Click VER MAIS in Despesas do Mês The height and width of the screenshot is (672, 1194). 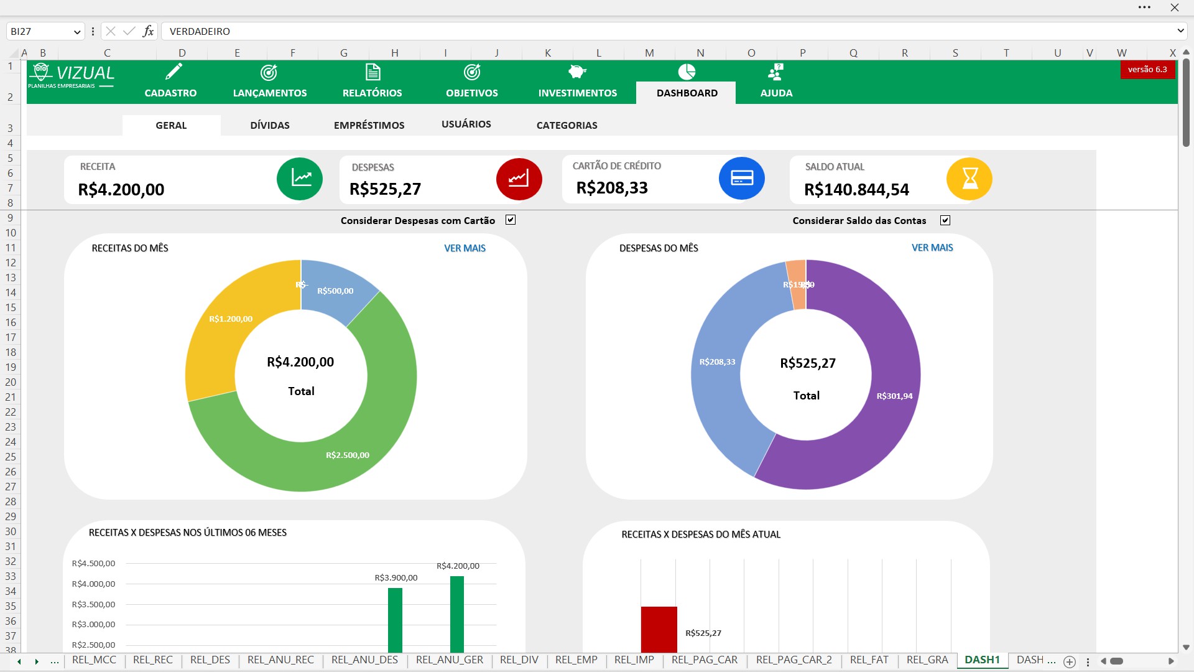[932, 248]
